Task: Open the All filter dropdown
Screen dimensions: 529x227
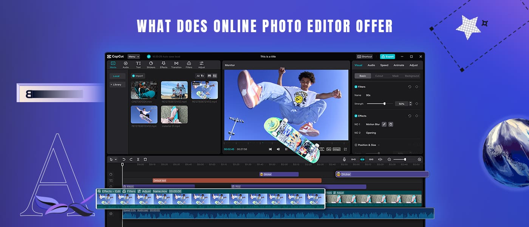Action: [x=200, y=76]
